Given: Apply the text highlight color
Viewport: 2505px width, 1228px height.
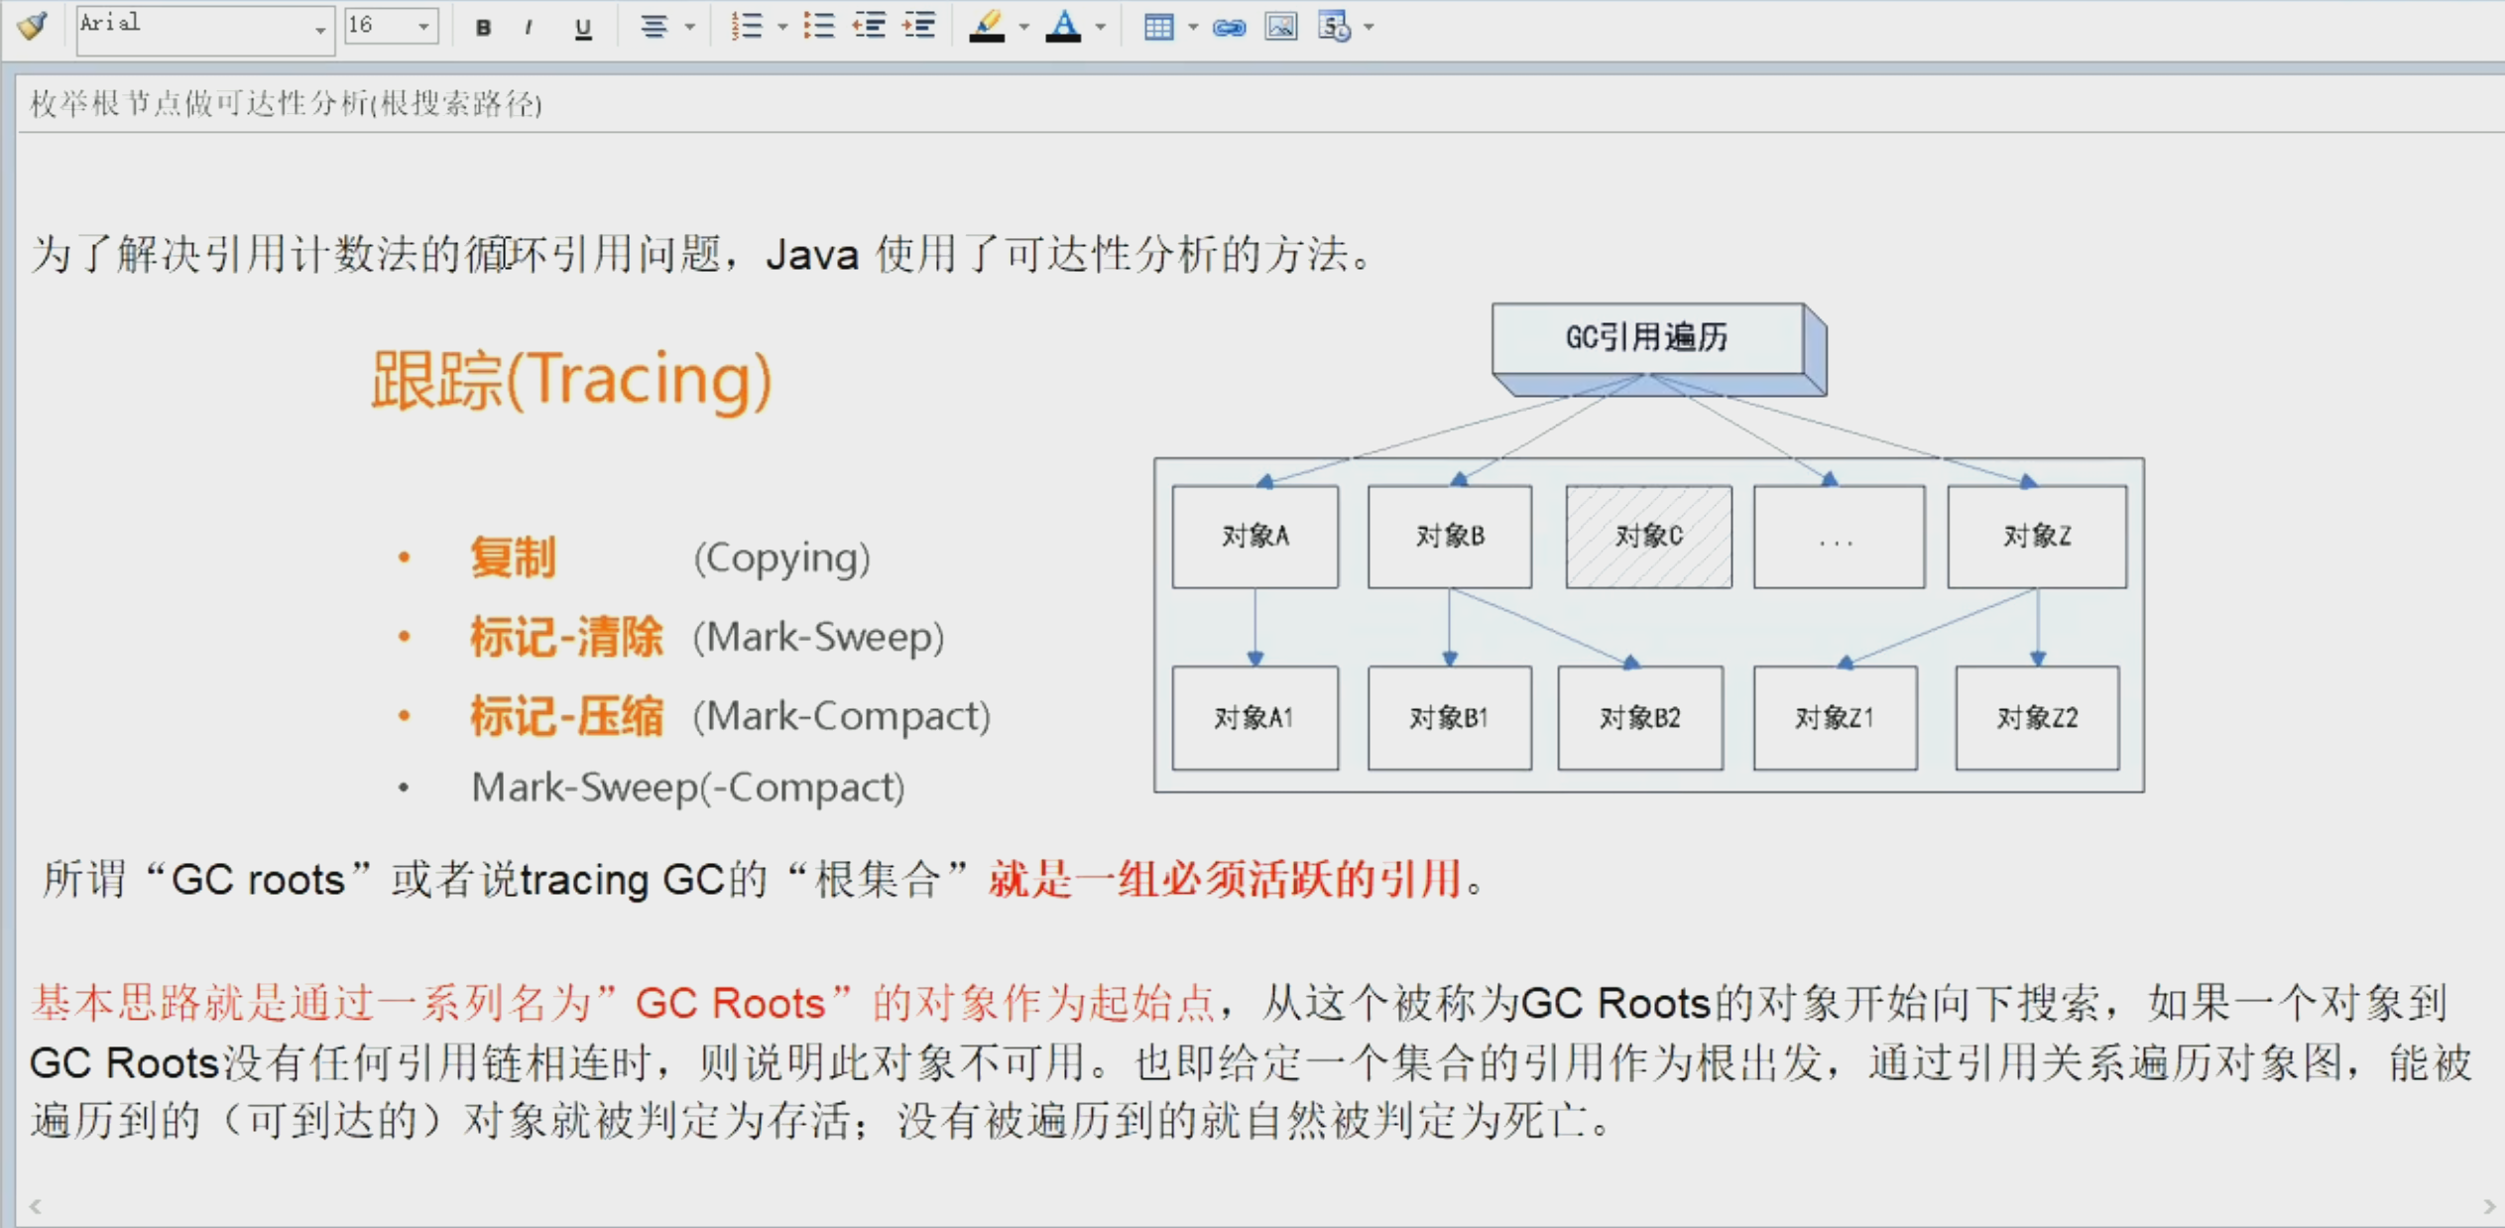Looking at the screenshot, I should pos(987,27).
